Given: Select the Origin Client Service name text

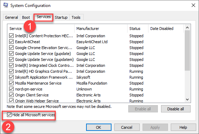Looking at the screenshot, I should click(x=32, y=95).
